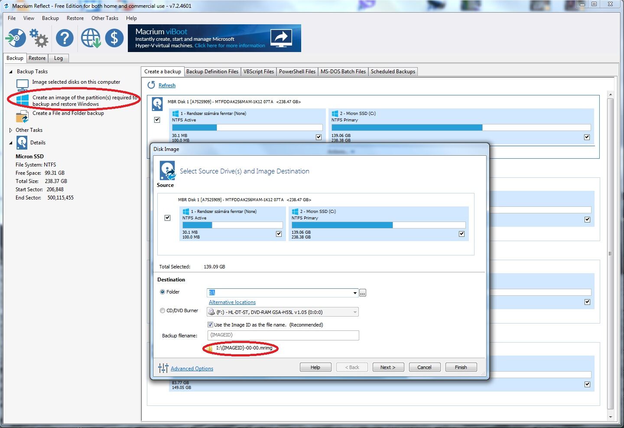This screenshot has height=428, width=624.
Task: Click the viBoot banner arrow icon
Action: point(281,38)
